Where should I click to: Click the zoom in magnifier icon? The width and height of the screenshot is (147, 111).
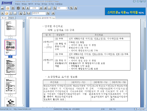(71, 8)
